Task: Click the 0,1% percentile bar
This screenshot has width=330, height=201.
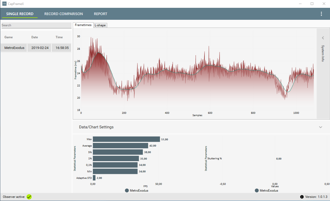Action: (x=115, y=165)
